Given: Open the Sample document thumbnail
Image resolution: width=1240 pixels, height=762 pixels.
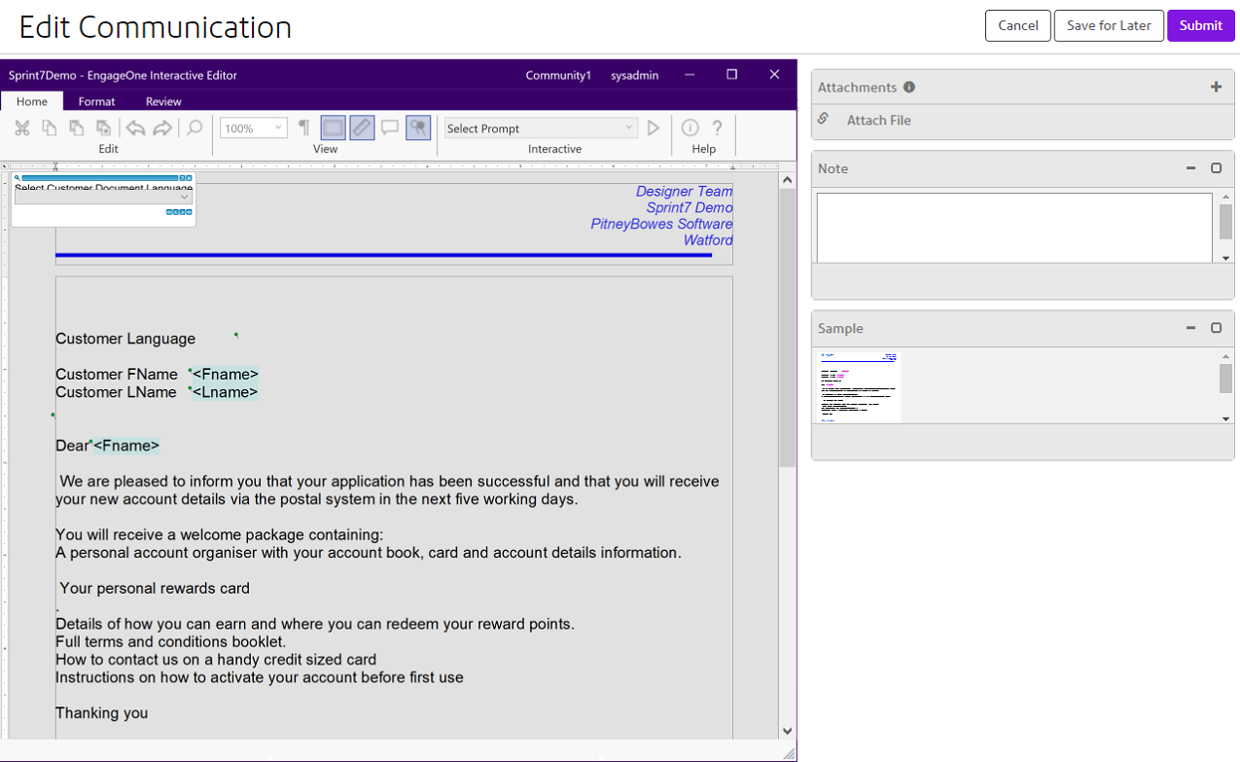Looking at the screenshot, I should (858, 386).
